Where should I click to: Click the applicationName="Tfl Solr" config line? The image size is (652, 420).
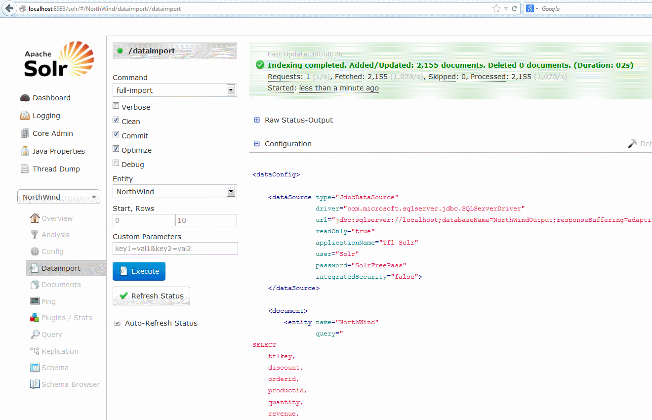(x=367, y=243)
